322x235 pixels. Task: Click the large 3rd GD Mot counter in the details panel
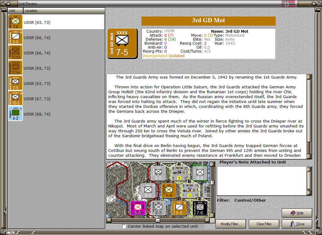122,43
